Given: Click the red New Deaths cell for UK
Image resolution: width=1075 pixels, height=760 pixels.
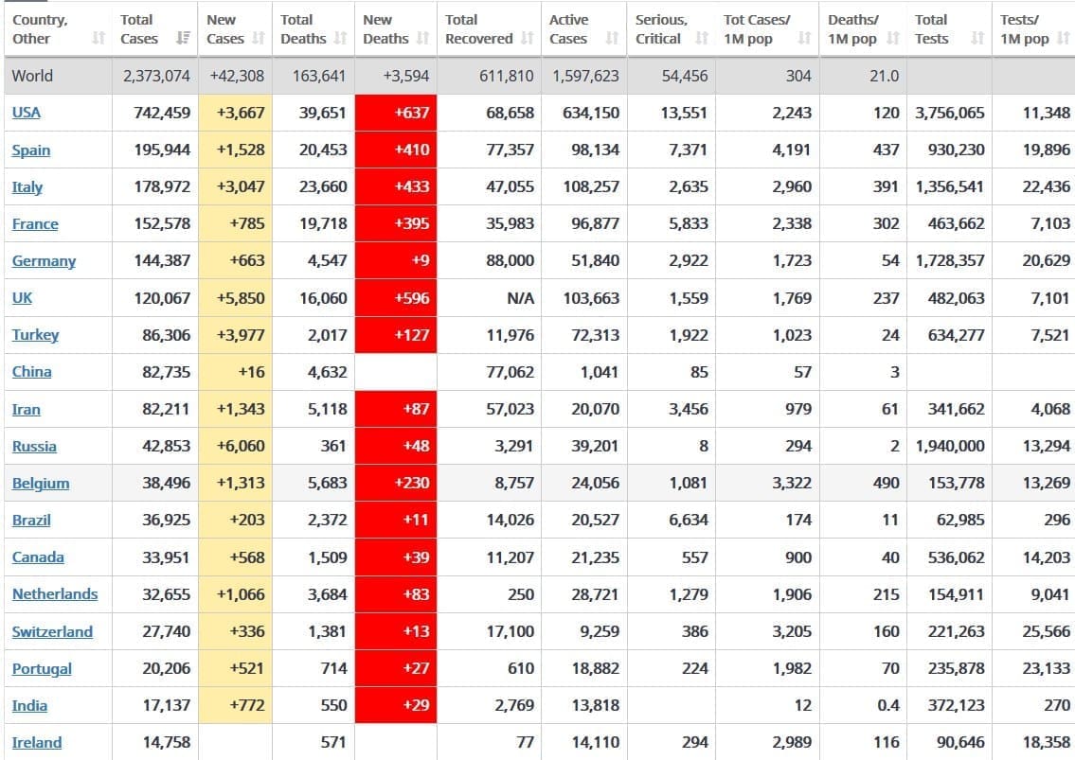Looking at the screenshot, I should pyautogui.click(x=395, y=298).
